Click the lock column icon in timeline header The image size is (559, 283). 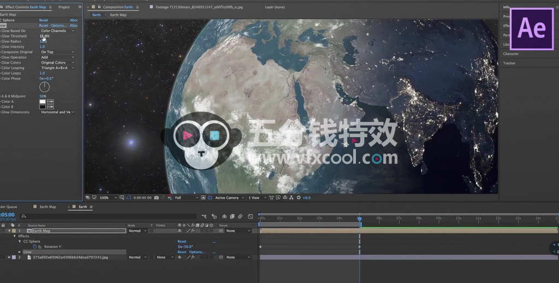pyautogui.click(x=3, y=225)
